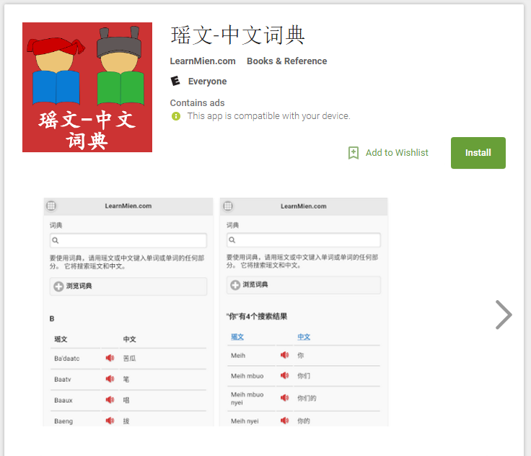Play audio for Baaux

click(x=110, y=400)
